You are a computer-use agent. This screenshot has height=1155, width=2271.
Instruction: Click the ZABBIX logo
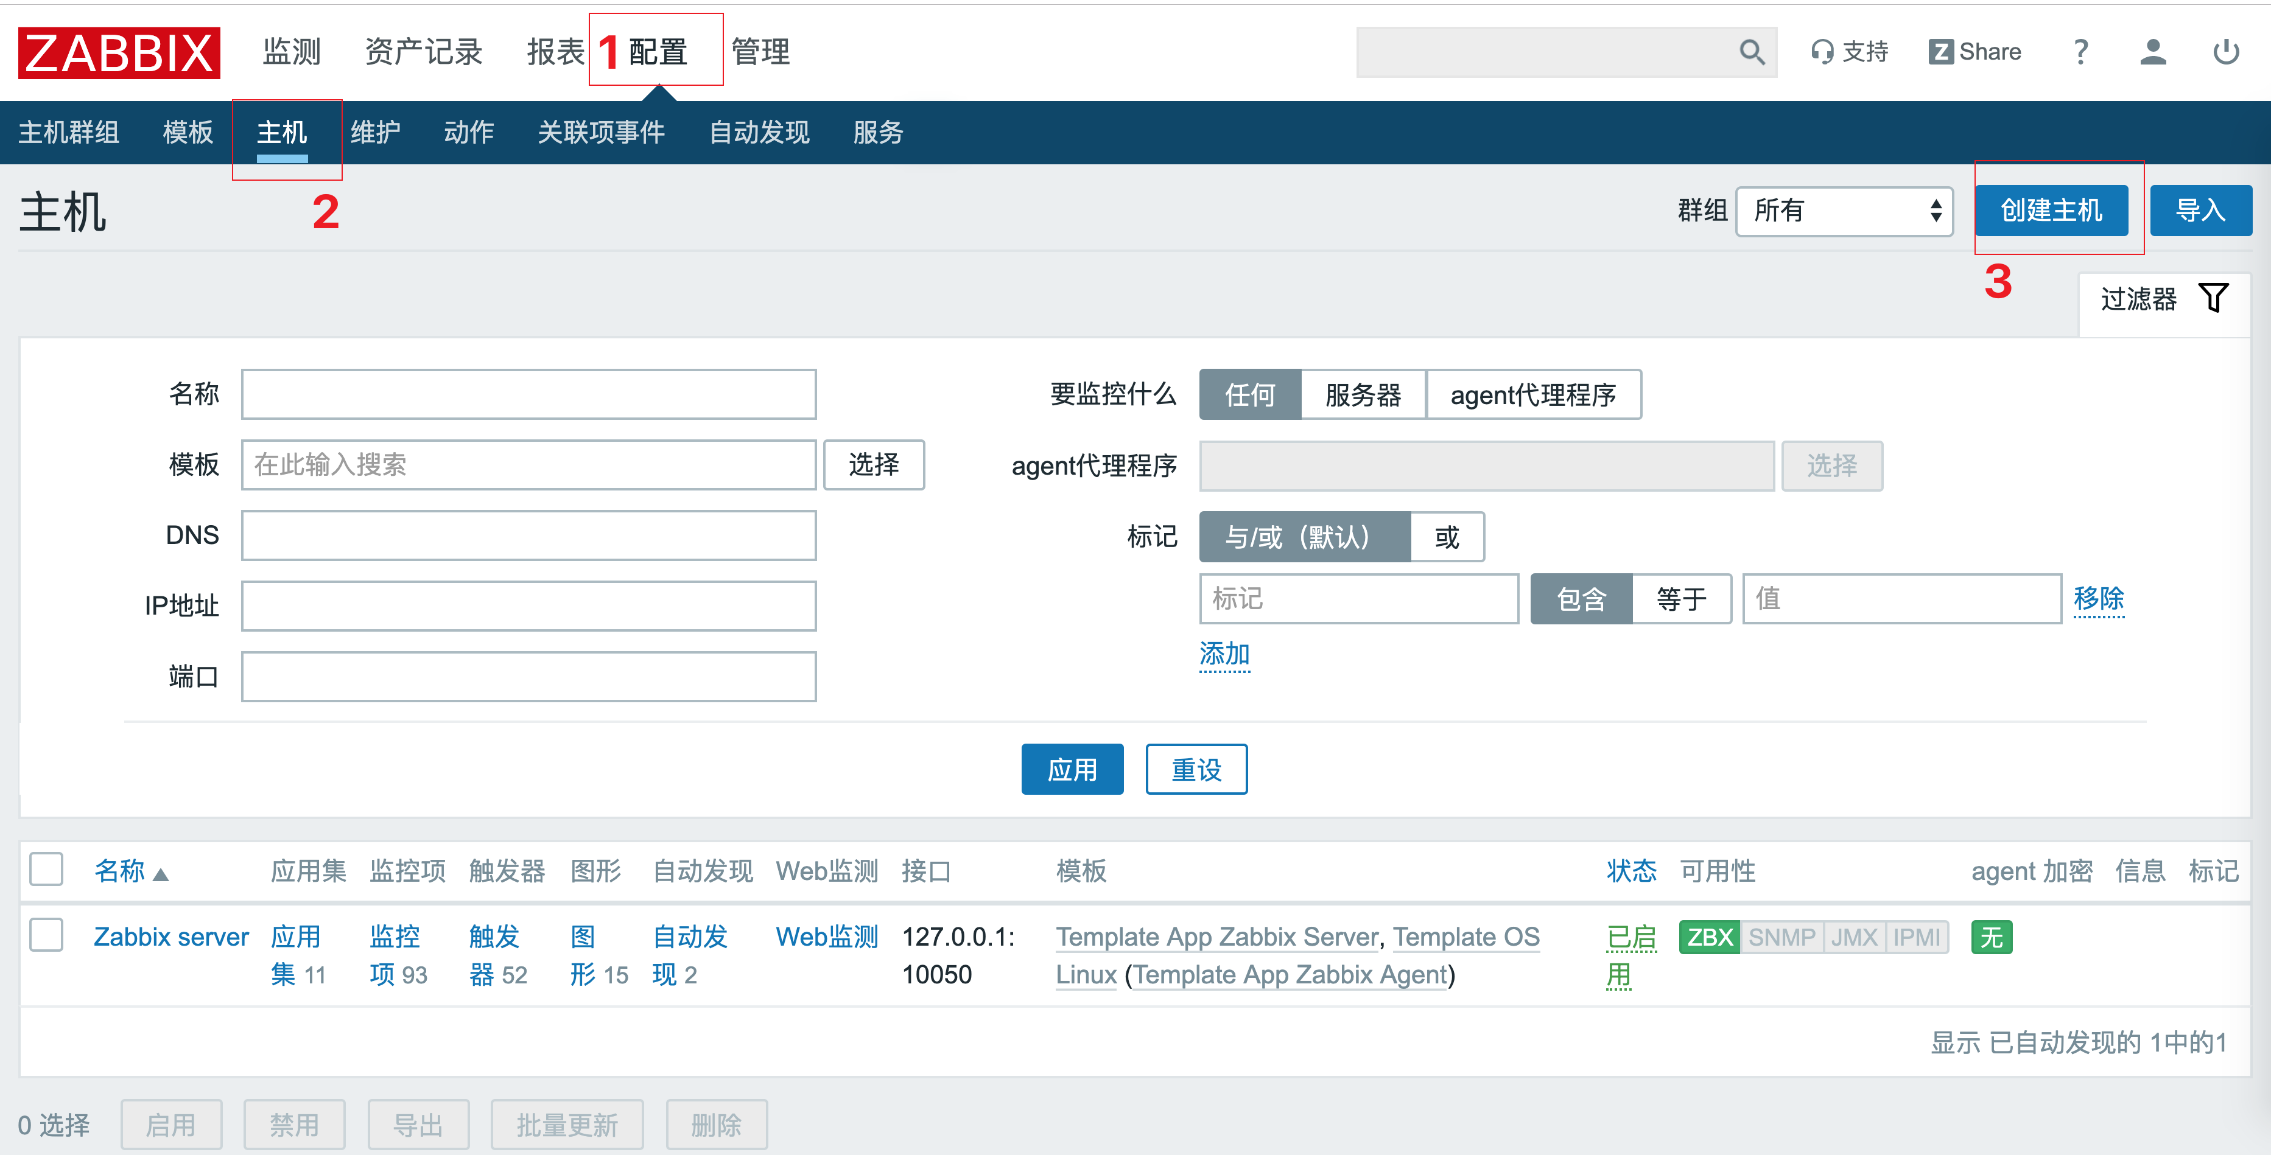tap(118, 52)
